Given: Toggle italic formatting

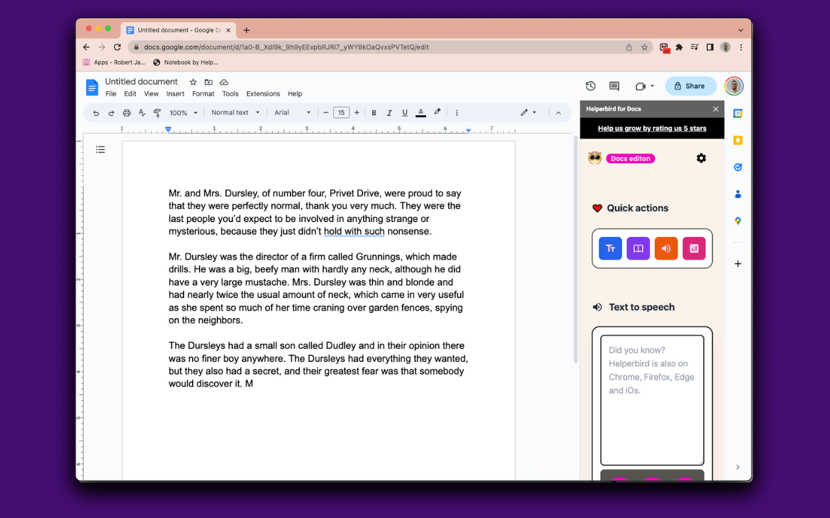Looking at the screenshot, I should 389,113.
